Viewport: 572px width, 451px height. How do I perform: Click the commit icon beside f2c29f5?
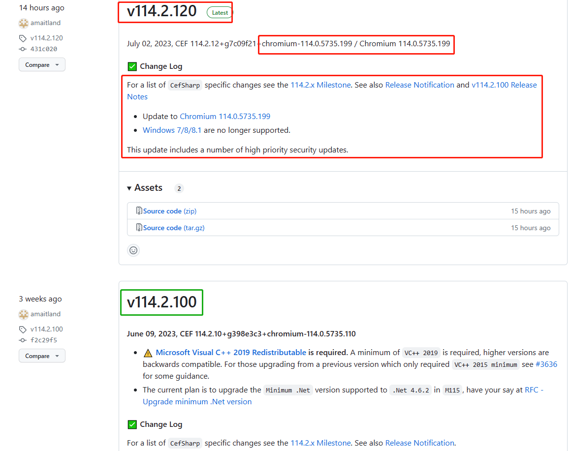tap(23, 340)
